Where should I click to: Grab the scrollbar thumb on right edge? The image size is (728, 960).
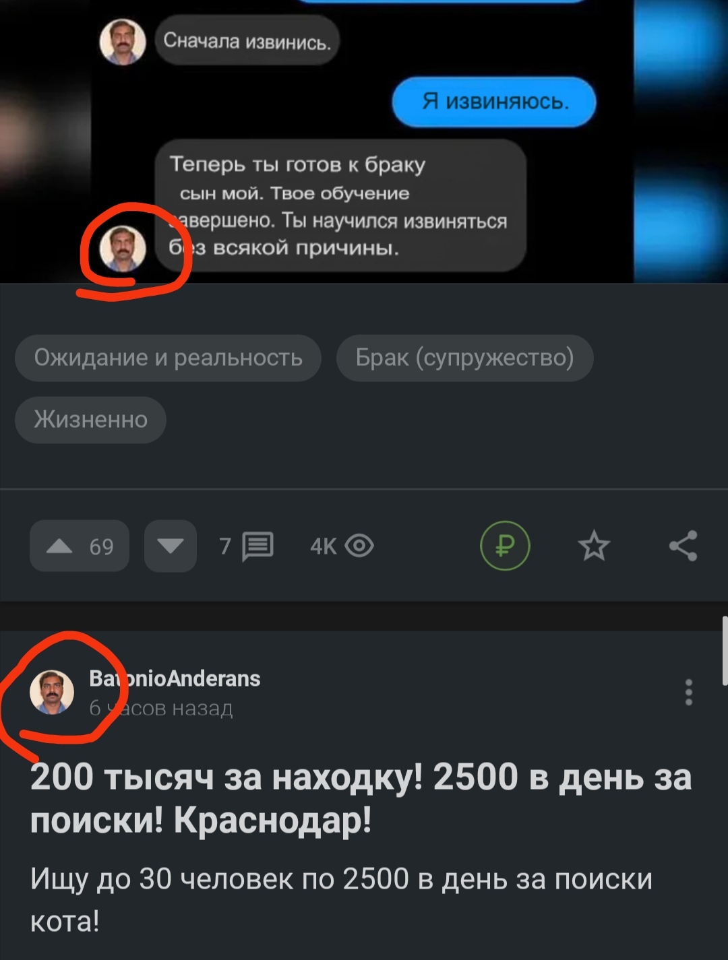coord(724,650)
